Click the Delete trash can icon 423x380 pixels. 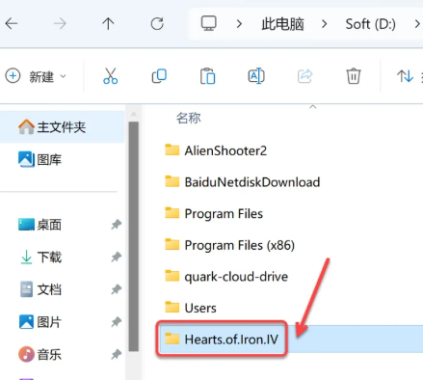354,76
